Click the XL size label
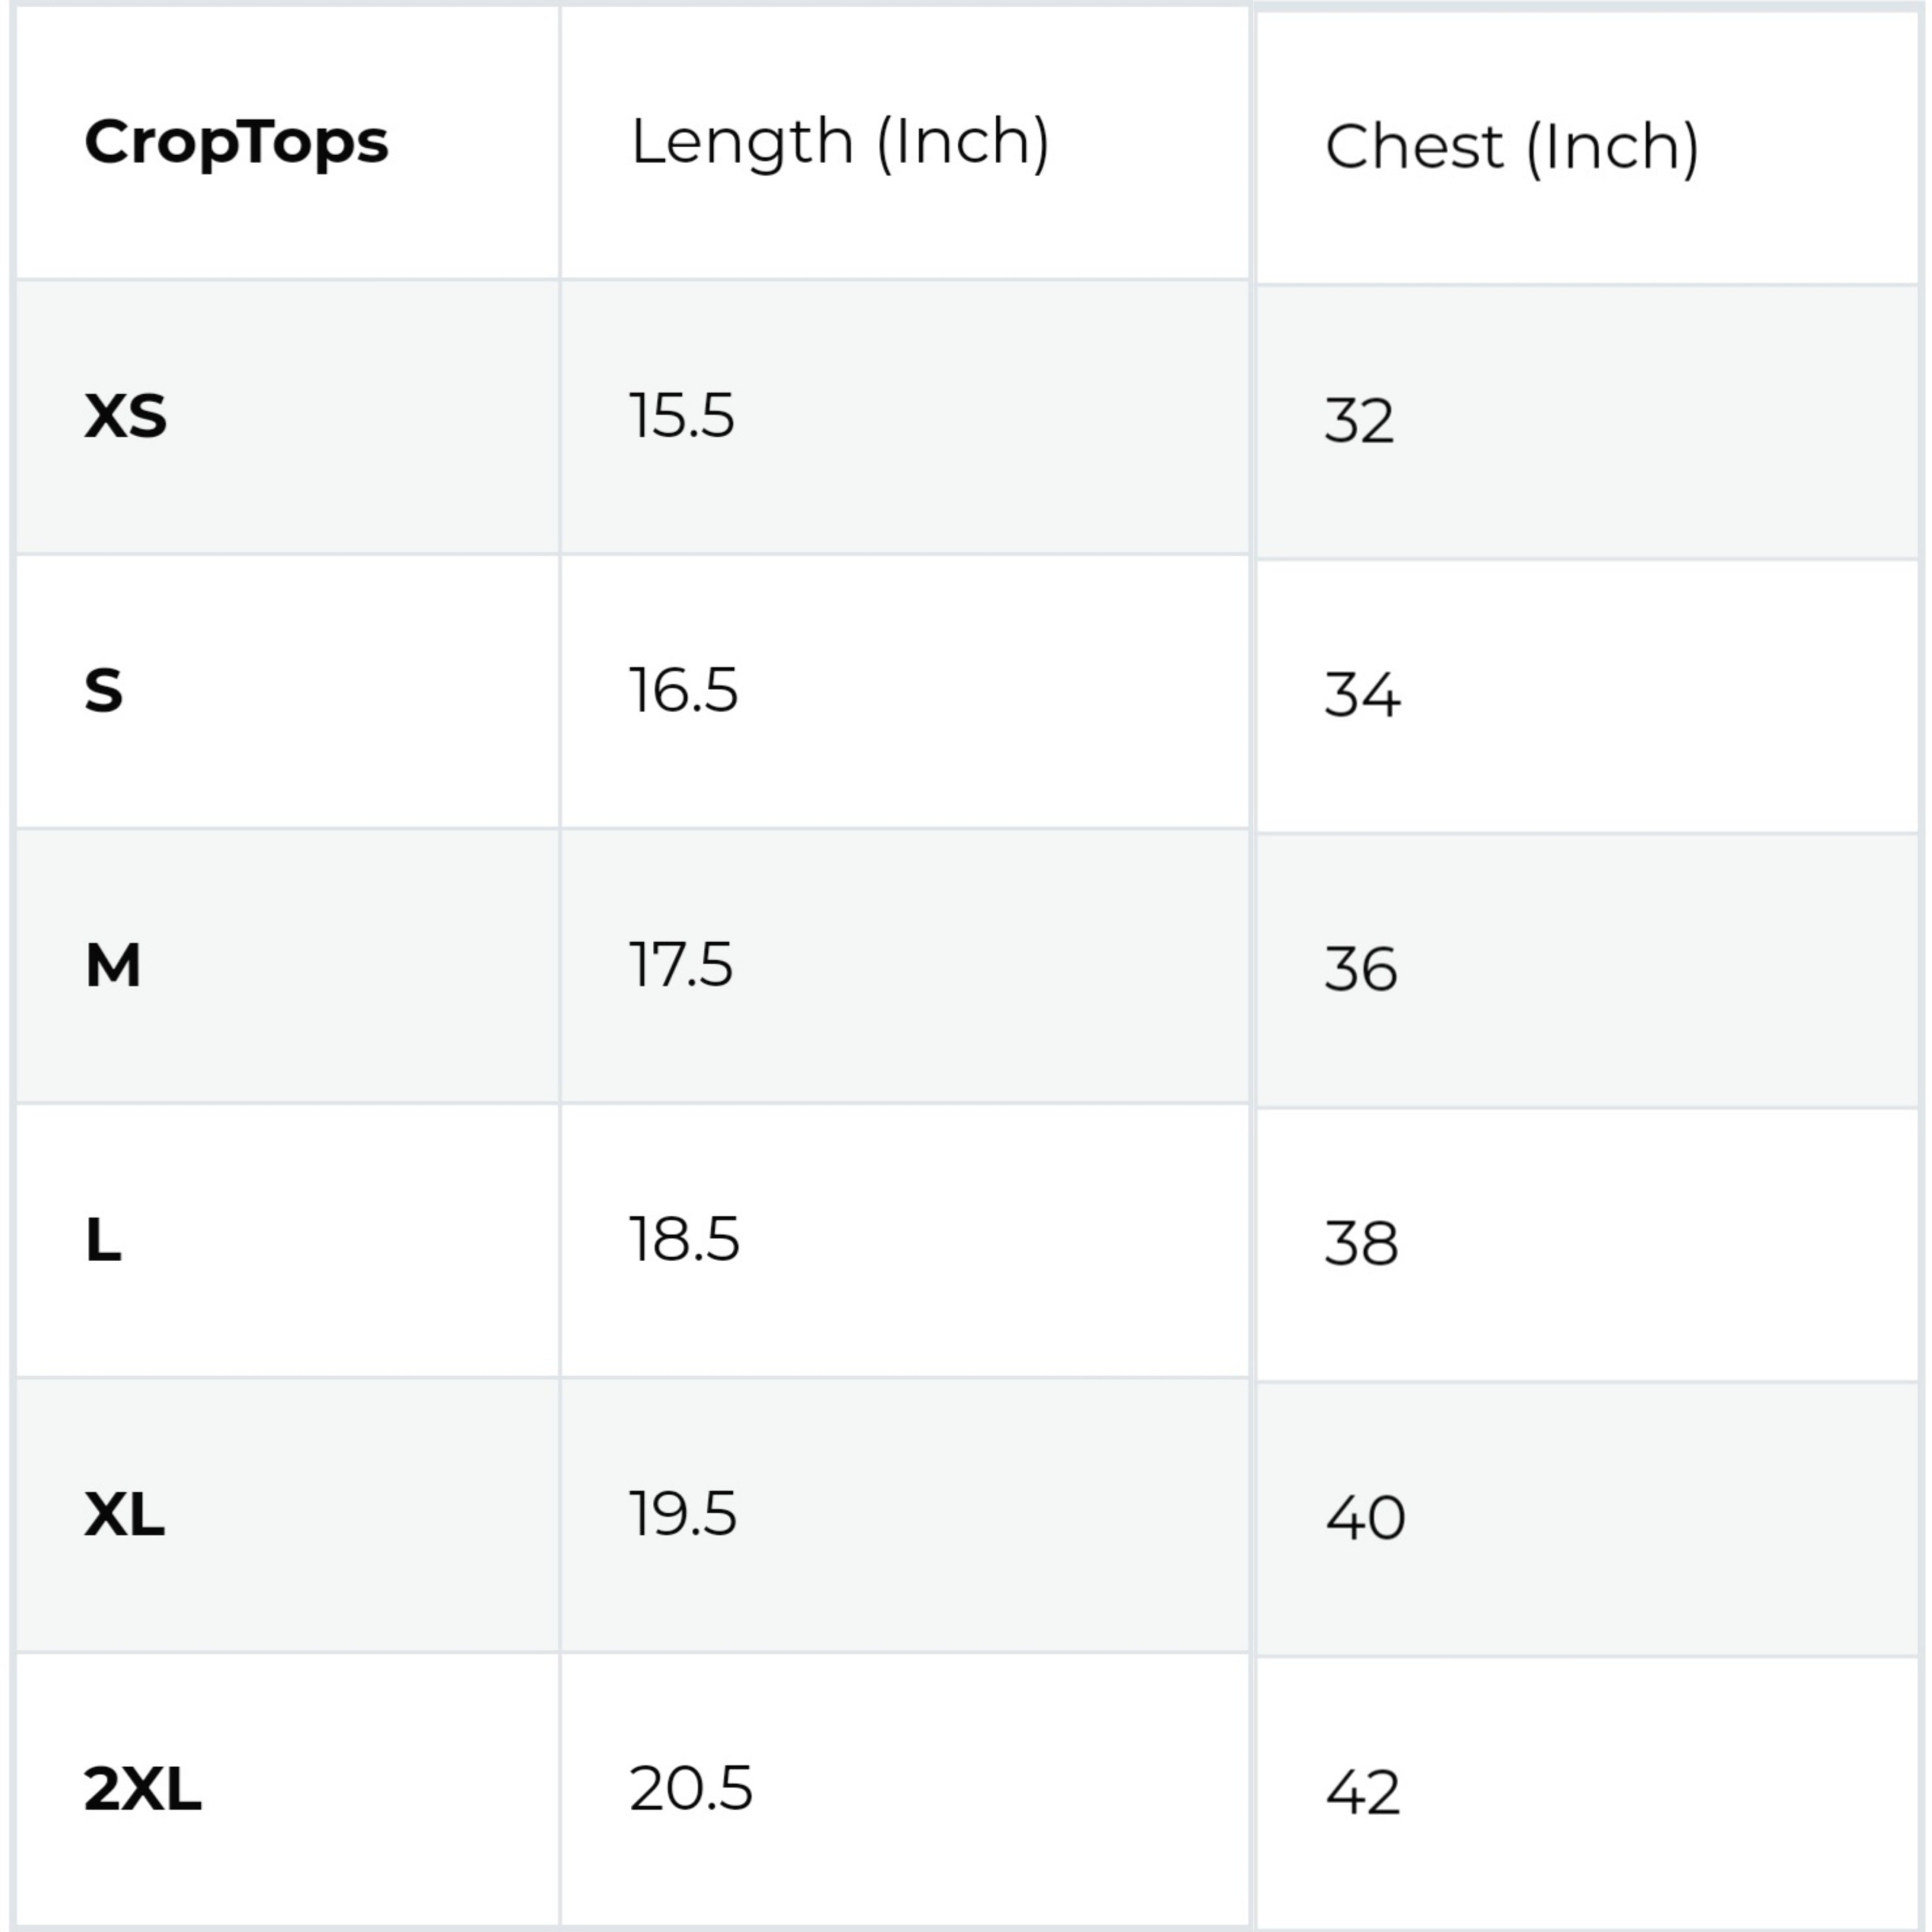This screenshot has width=1932, height=1932. pyautogui.click(x=124, y=1514)
